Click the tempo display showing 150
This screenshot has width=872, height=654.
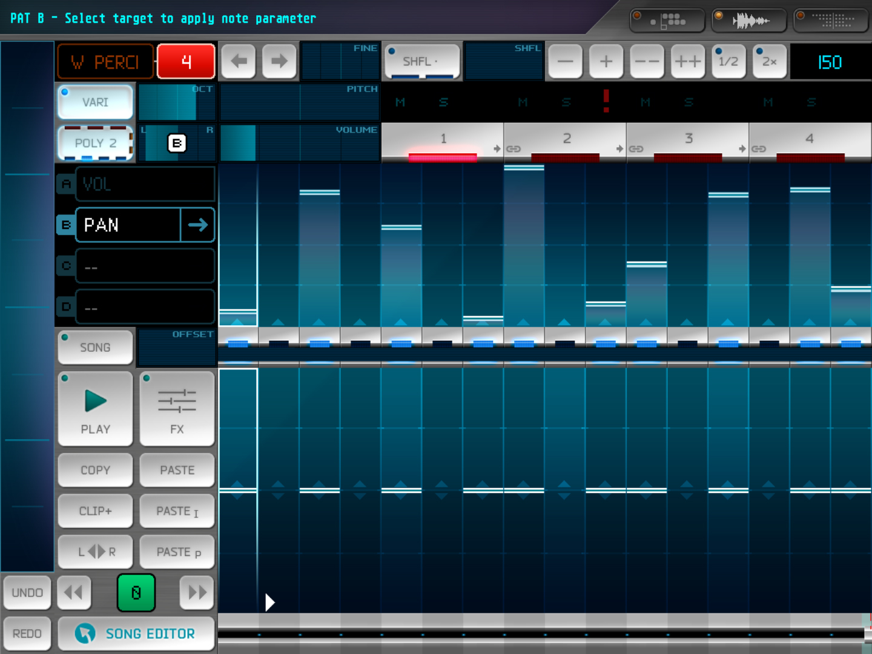(x=830, y=62)
